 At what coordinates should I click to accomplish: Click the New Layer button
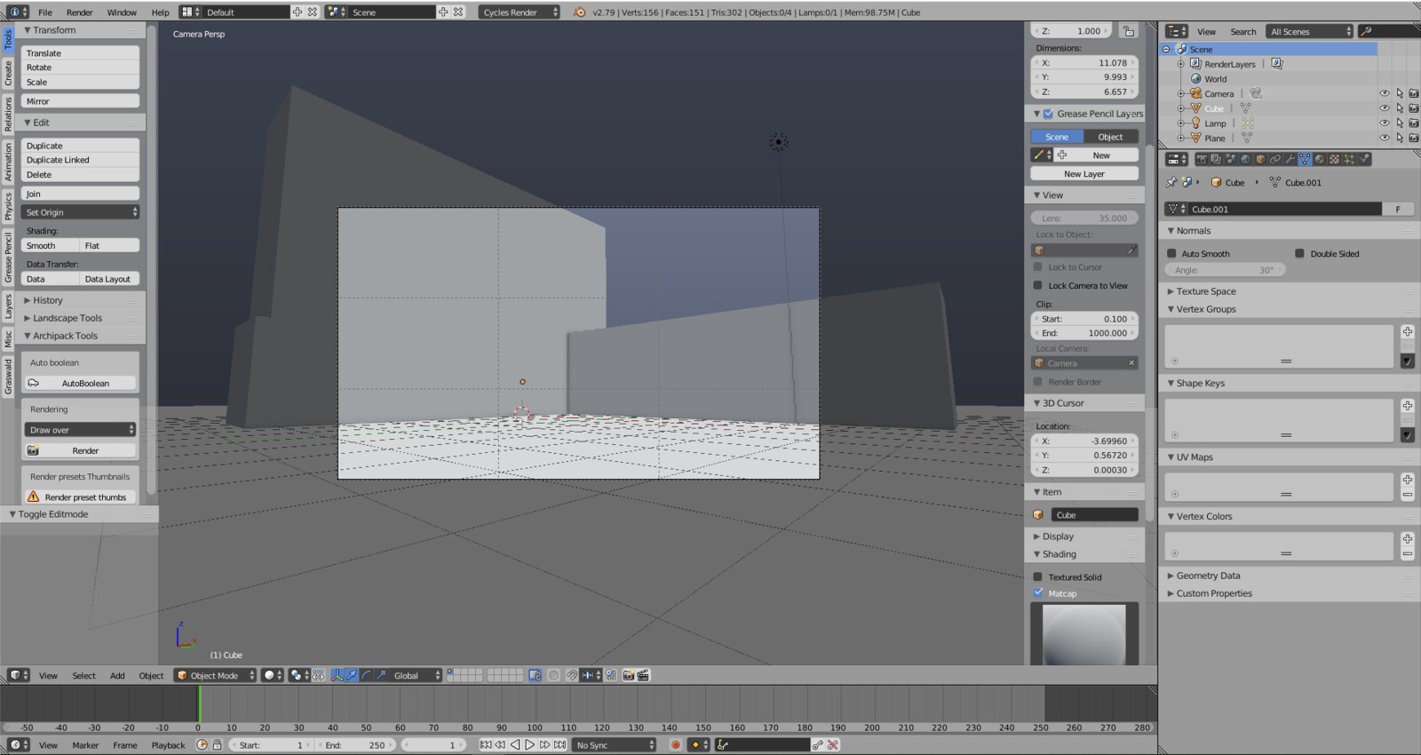[1084, 174]
